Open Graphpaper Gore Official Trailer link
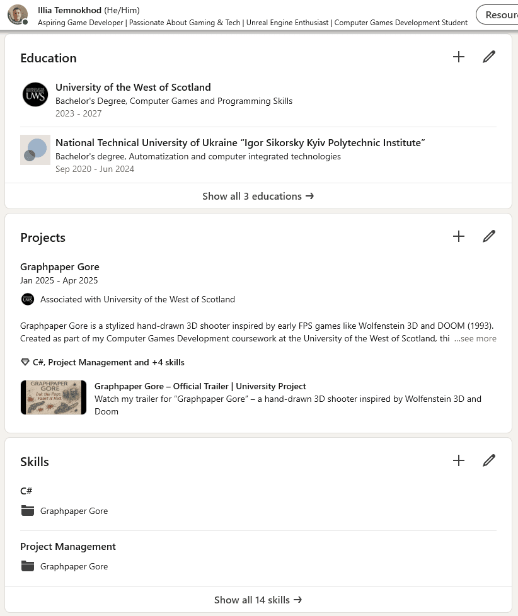 click(200, 386)
